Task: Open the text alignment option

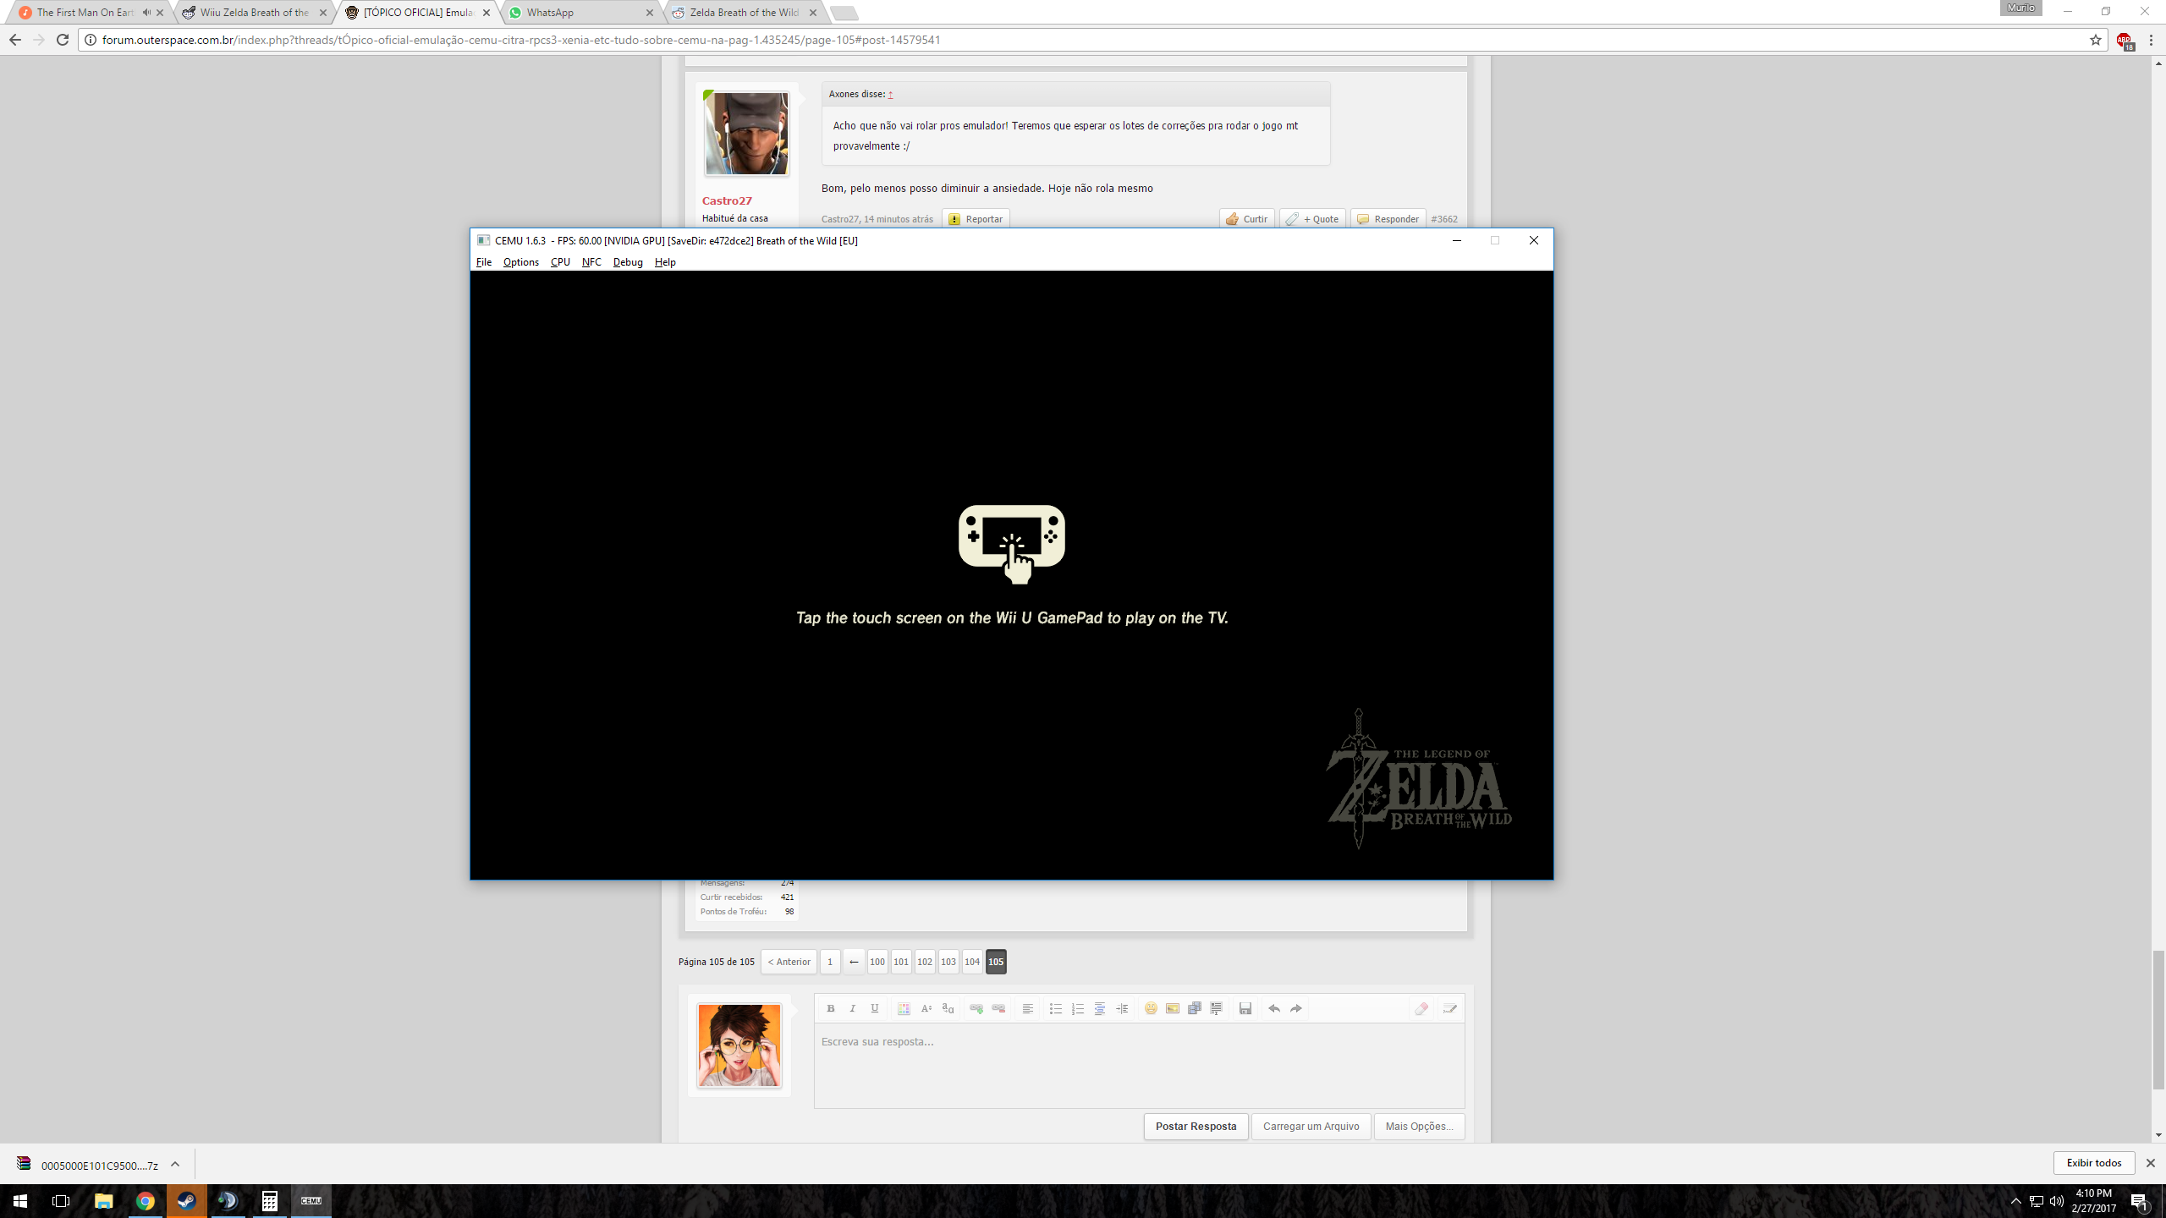Action: 1027,1008
